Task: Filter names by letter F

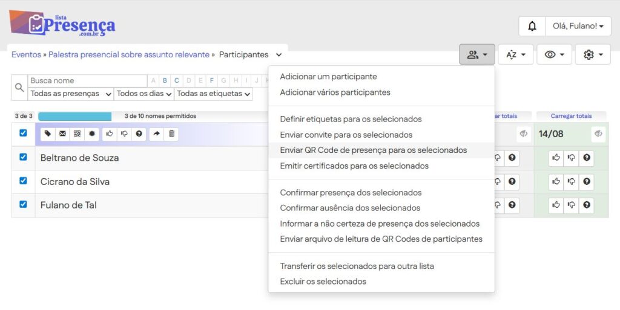Action: click(212, 80)
